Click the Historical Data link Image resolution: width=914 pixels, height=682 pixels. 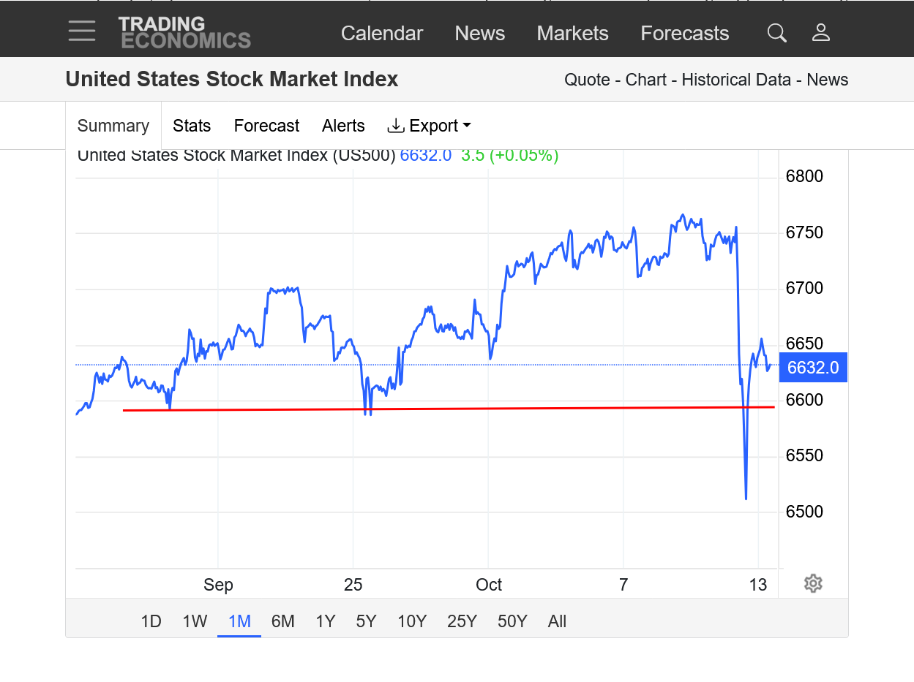pos(736,80)
